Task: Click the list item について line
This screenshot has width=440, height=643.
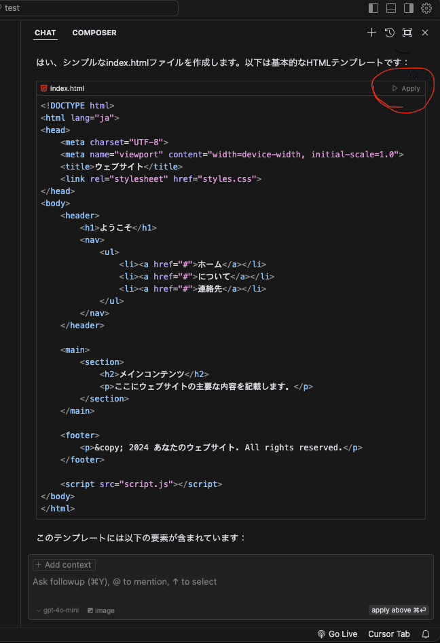Action: click(197, 277)
